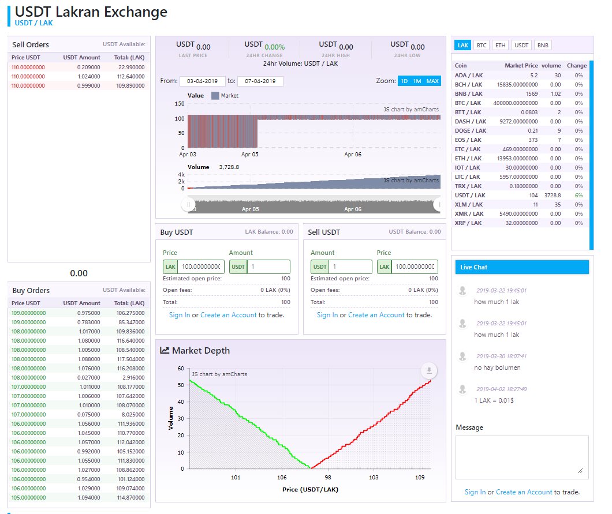Click the Live Chat header bar

[x=522, y=267]
